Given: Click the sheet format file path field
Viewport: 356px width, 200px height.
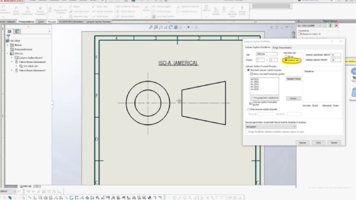Looking at the screenshot, I should click(264, 98).
